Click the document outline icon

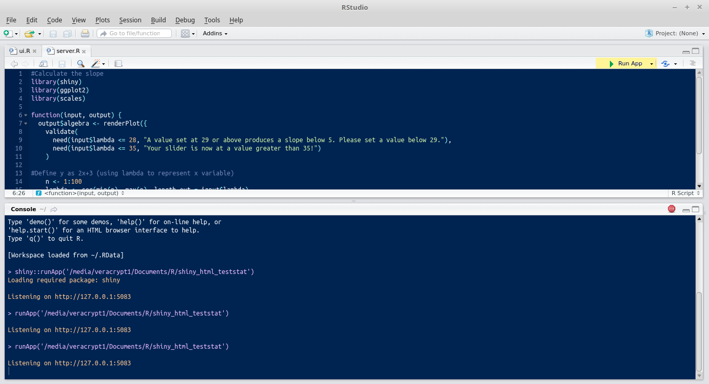(692, 63)
